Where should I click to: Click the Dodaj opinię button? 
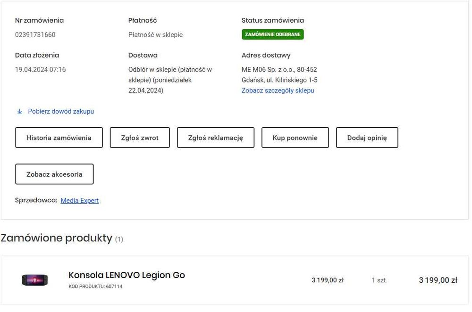pyautogui.click(x=367, y=138)
